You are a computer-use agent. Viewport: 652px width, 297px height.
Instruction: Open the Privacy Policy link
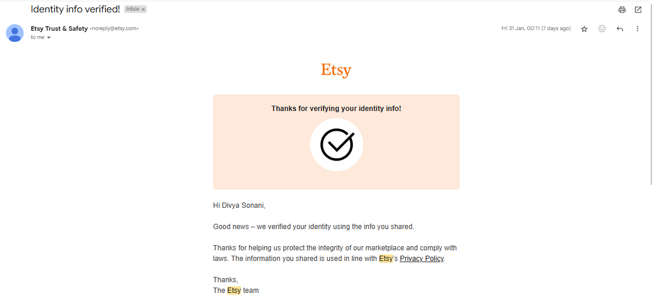point(422,259)
